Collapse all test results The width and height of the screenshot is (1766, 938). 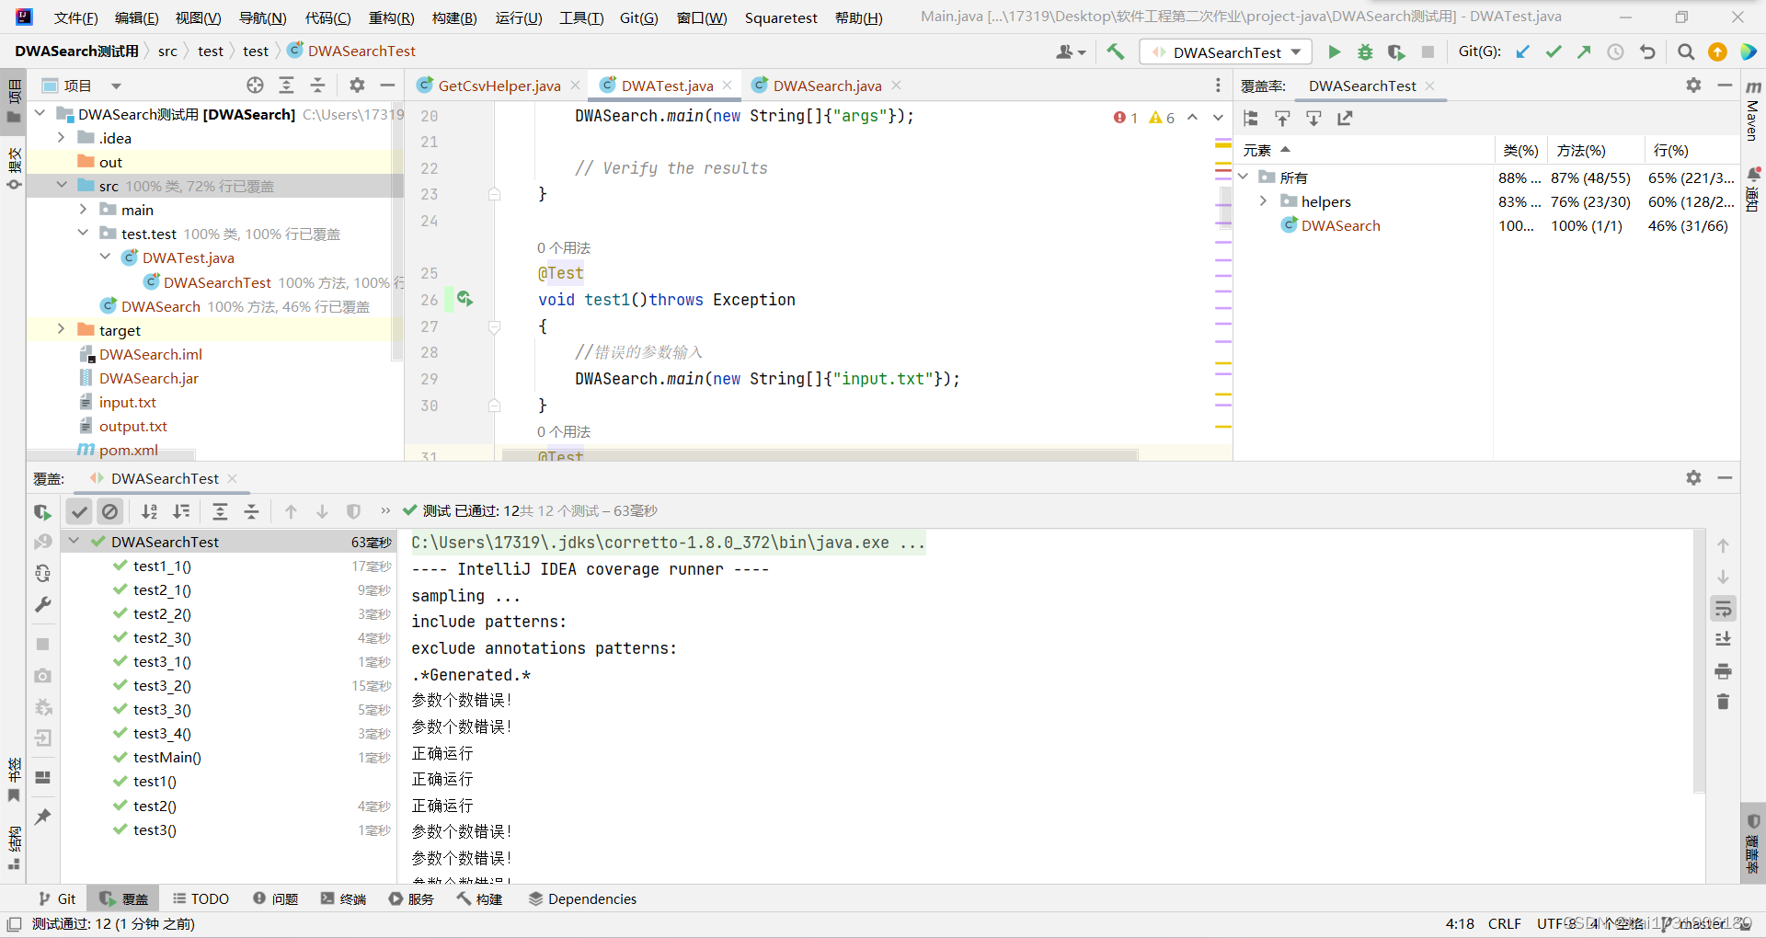[x=251, y=511]
